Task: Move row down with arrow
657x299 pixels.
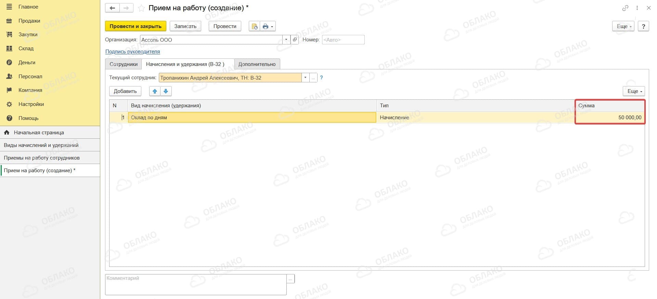Action: 166,91
